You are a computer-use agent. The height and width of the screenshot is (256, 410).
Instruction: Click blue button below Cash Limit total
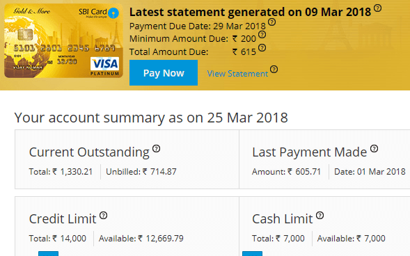tap(252, 254)
